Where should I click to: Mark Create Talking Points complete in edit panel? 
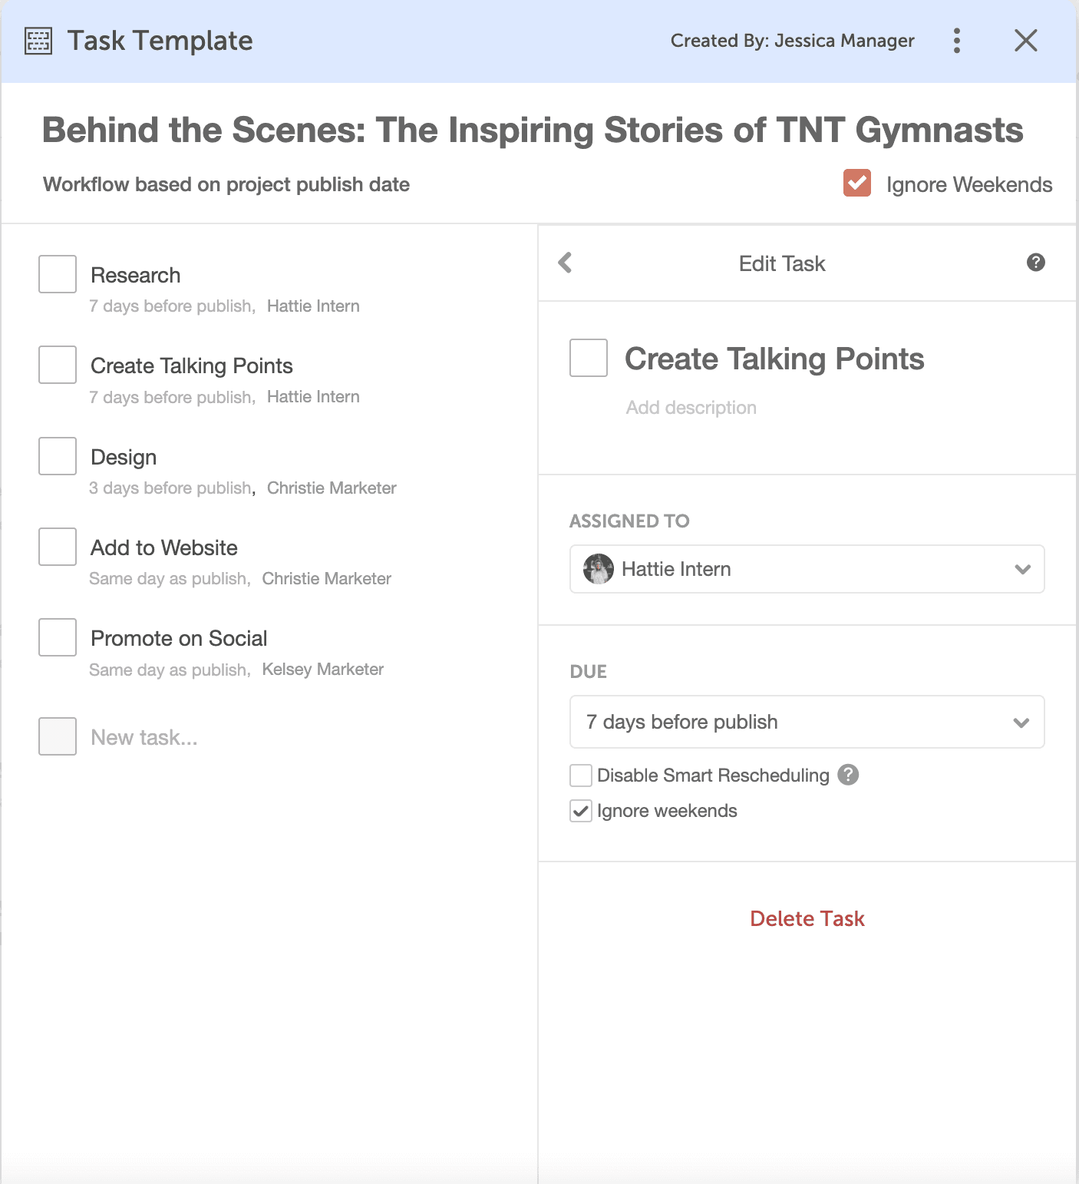[x=589, y=358]
